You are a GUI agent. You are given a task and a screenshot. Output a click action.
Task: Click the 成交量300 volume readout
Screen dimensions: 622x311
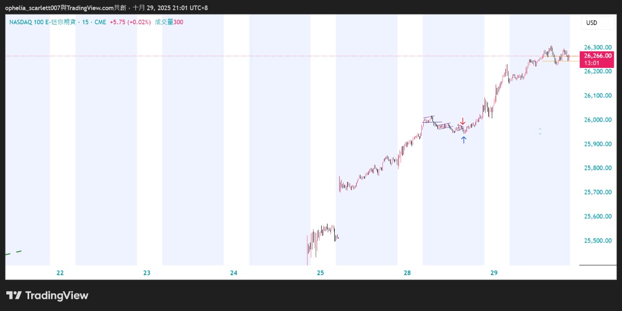coord(169,22)
